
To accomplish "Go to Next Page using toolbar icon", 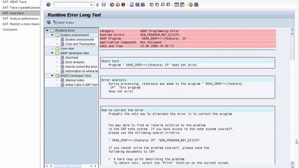I will pyautogui.click(x=163, y=5).
